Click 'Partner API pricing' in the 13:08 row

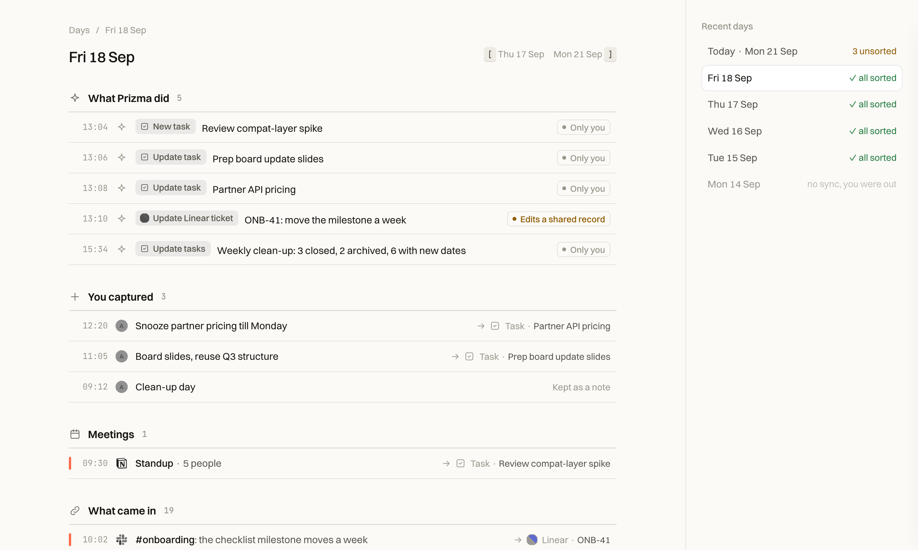coord(254,189)
